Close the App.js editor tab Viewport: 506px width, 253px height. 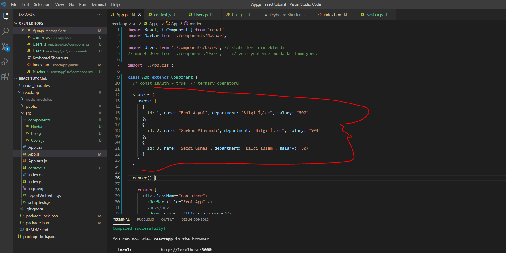click(139, 14)
